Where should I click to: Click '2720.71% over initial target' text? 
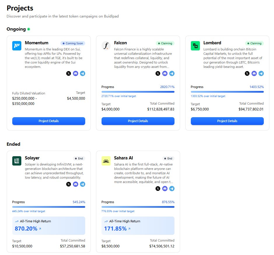point(119,96)
